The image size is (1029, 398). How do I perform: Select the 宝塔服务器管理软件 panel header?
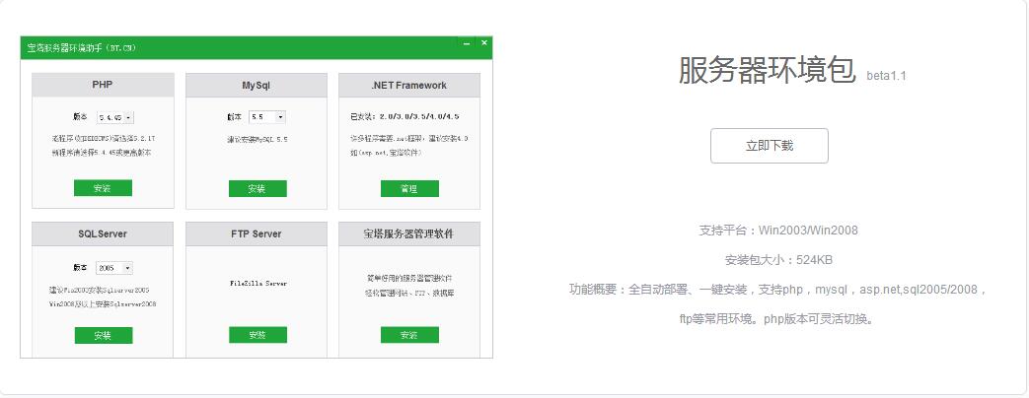409,234
